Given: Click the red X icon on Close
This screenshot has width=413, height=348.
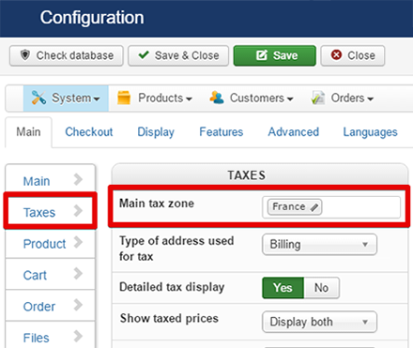Looking at the screenshot, I should [336, 55].
